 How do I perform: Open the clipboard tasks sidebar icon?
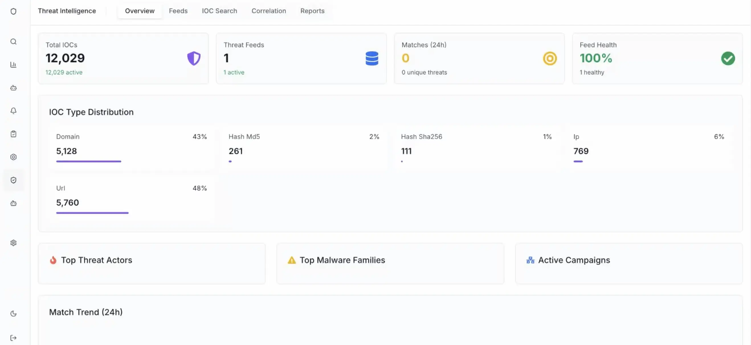pyautogui.click(x=13, y=134)
